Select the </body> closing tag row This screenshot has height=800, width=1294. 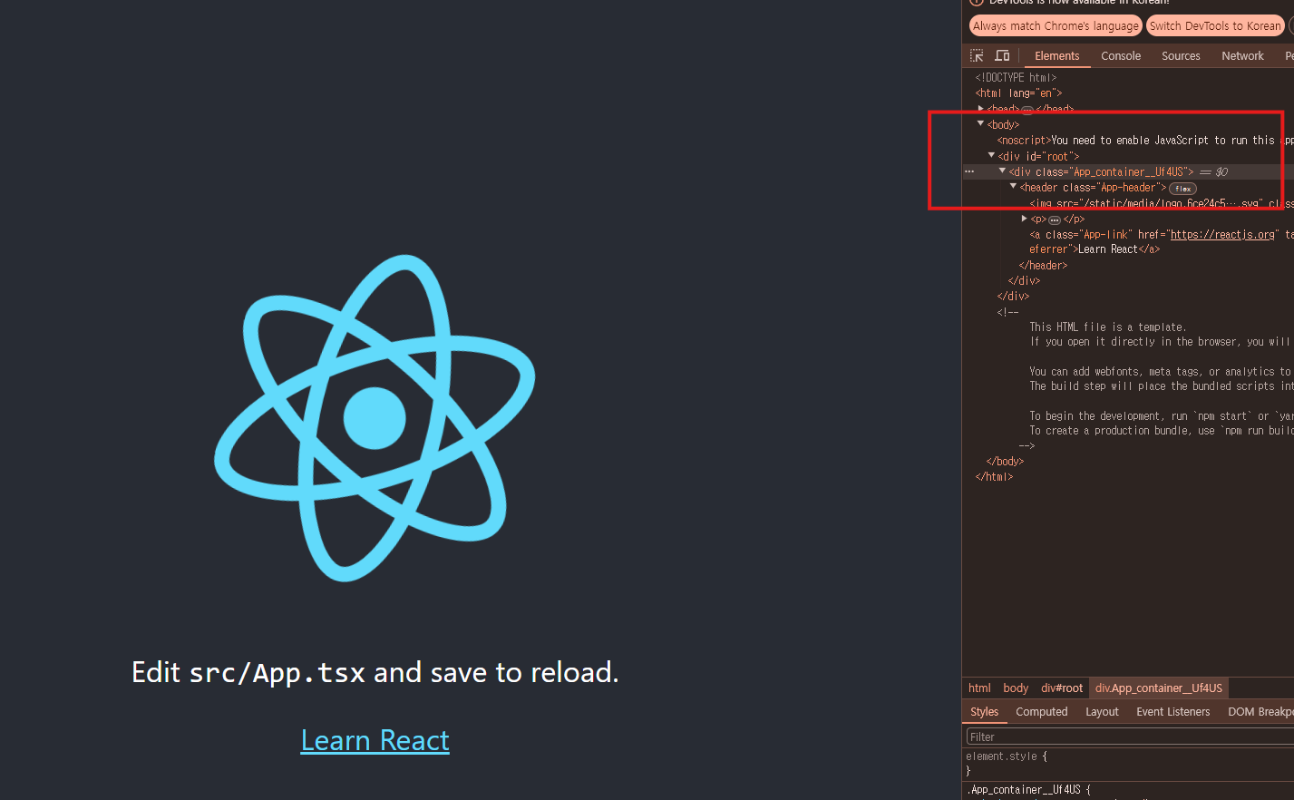1005,462
